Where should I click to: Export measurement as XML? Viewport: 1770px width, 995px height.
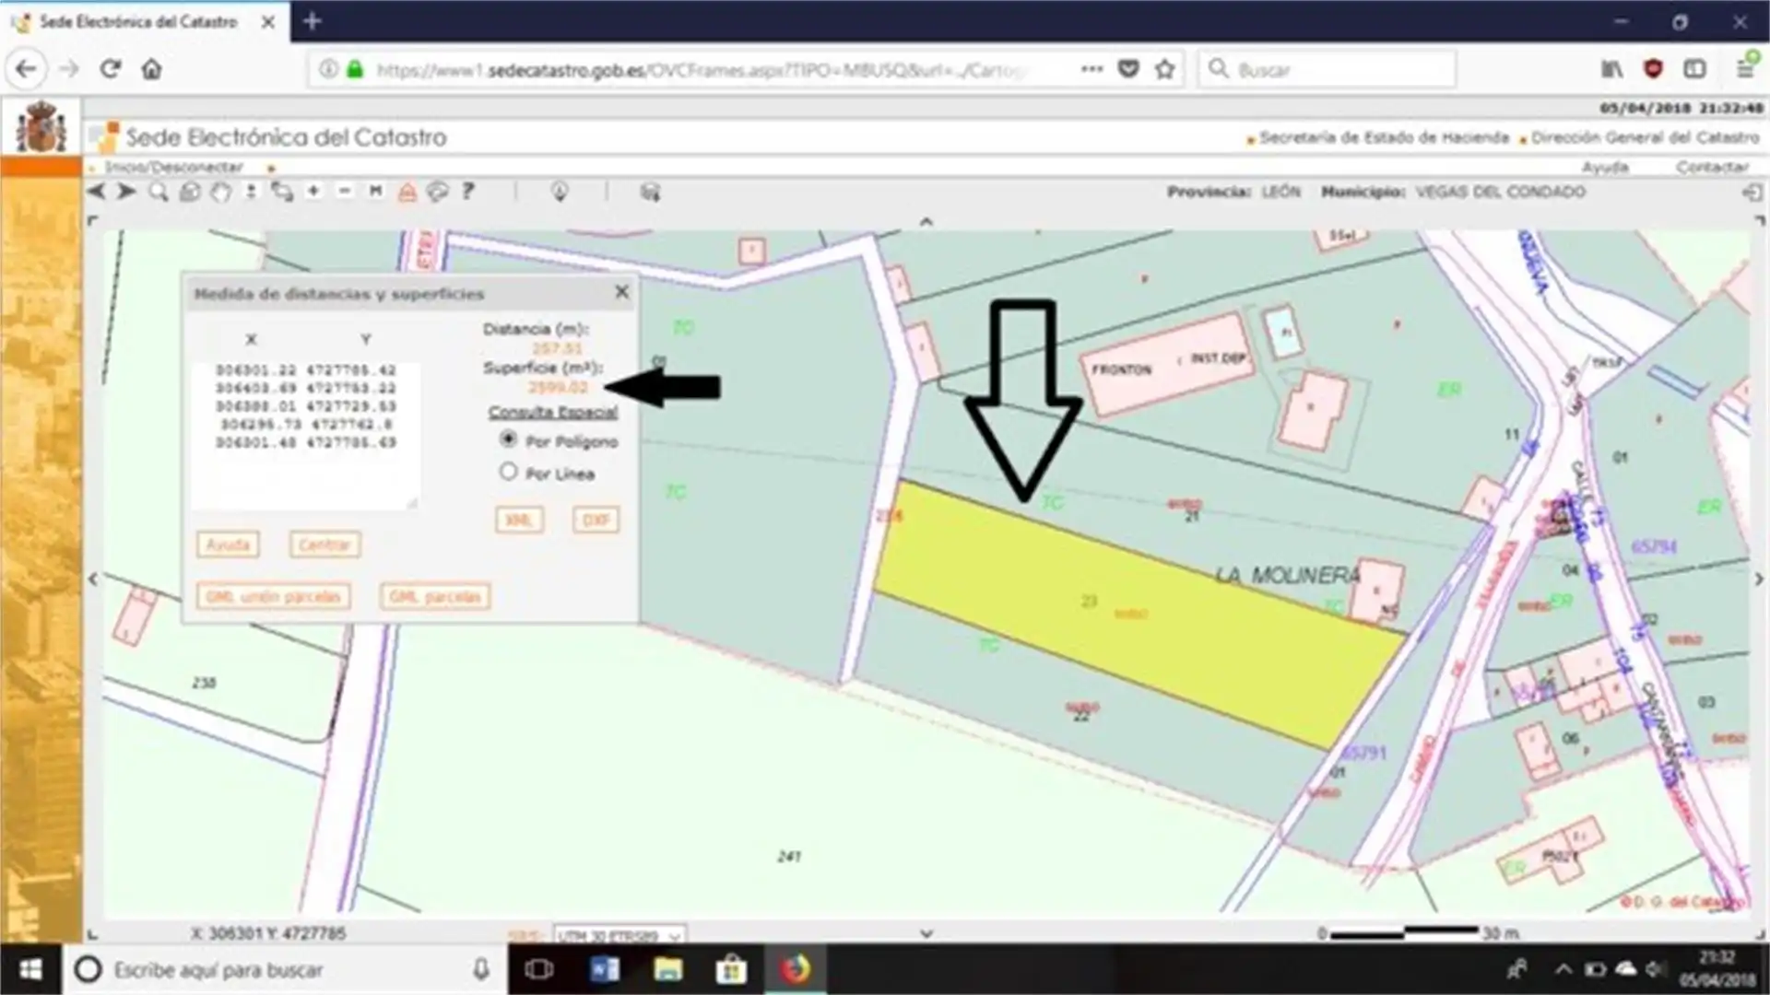[519, 520]
